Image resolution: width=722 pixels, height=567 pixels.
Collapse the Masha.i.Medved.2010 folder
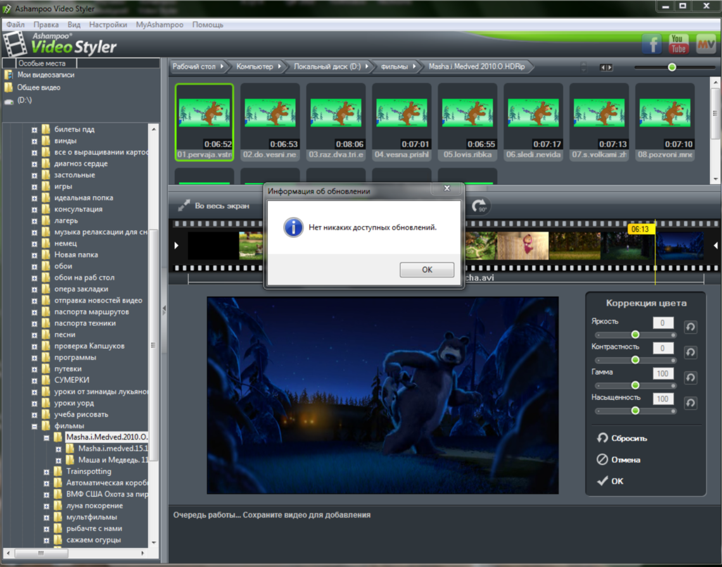(x=46, y=438)
